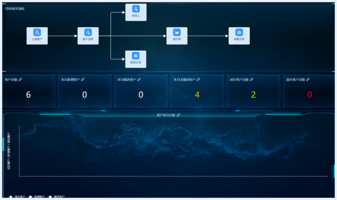Click the orange 本月未跟进客户 count 4
This screenshot has width=337, height=200.
(197, 95)
